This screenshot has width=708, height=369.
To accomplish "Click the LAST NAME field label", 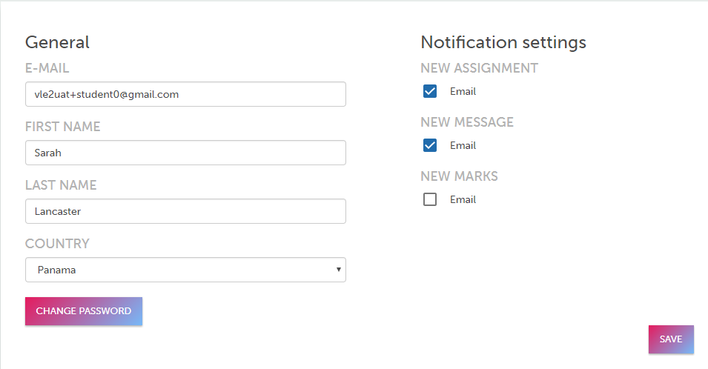I will coord(61,185).
